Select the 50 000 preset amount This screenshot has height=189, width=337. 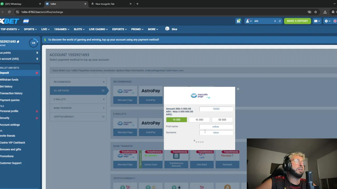point(222,120)
